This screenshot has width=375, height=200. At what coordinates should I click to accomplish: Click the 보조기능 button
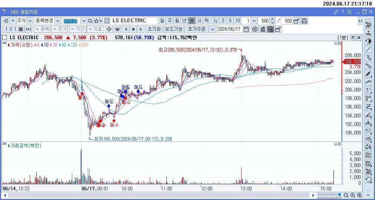pyautogui.click(x=174, y=29)
